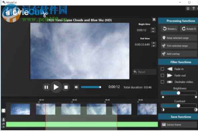
Task: Adjust the Contrast slider
Action: click(179, 106)
